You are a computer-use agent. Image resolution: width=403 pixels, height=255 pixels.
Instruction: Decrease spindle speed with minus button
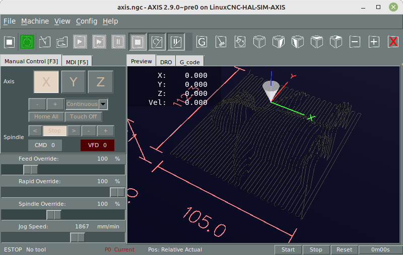[89, 131]
